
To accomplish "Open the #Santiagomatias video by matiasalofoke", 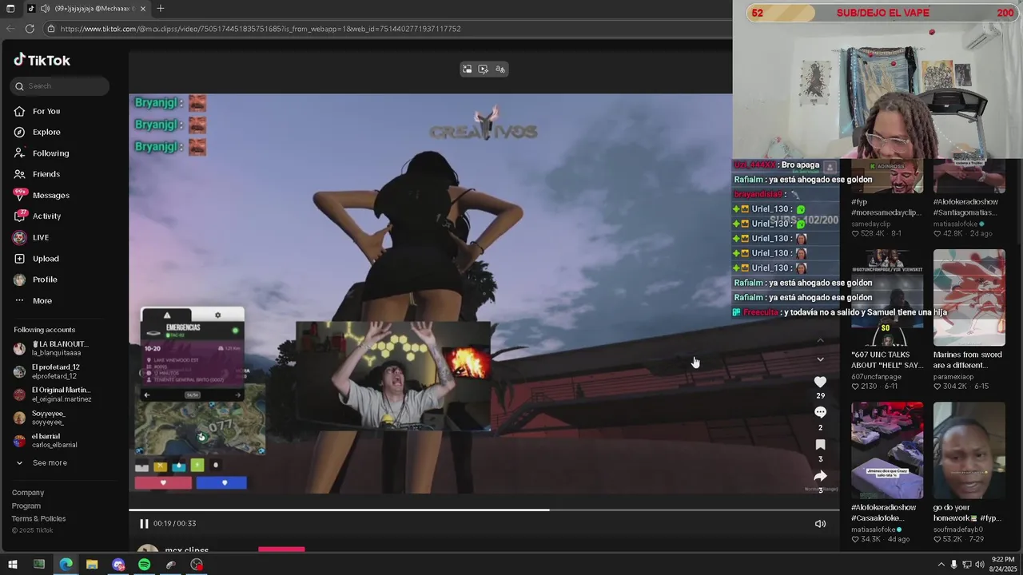I will tap(969, 176).
